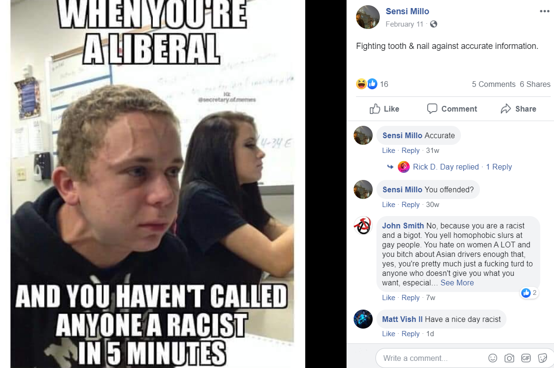
Task: Attach a photo using the camera icon
Action: 509,358
